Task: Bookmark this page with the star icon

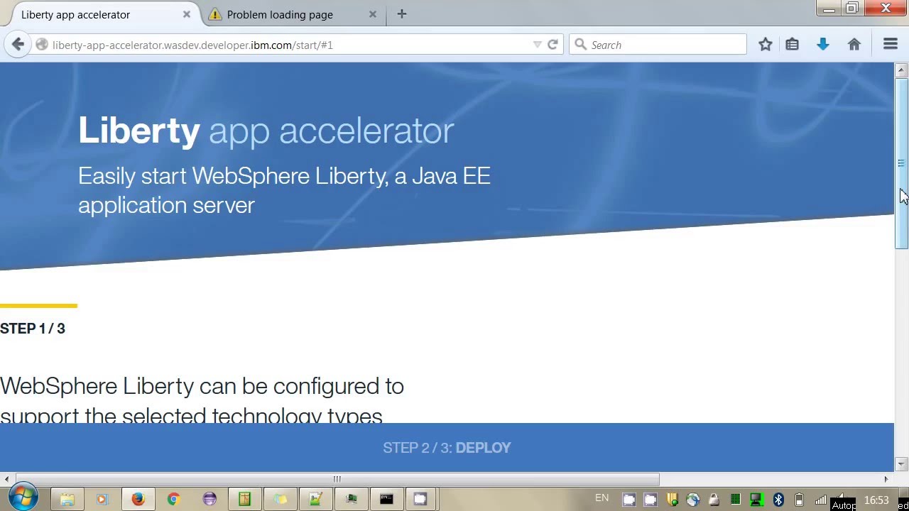Action: (765, 45)
